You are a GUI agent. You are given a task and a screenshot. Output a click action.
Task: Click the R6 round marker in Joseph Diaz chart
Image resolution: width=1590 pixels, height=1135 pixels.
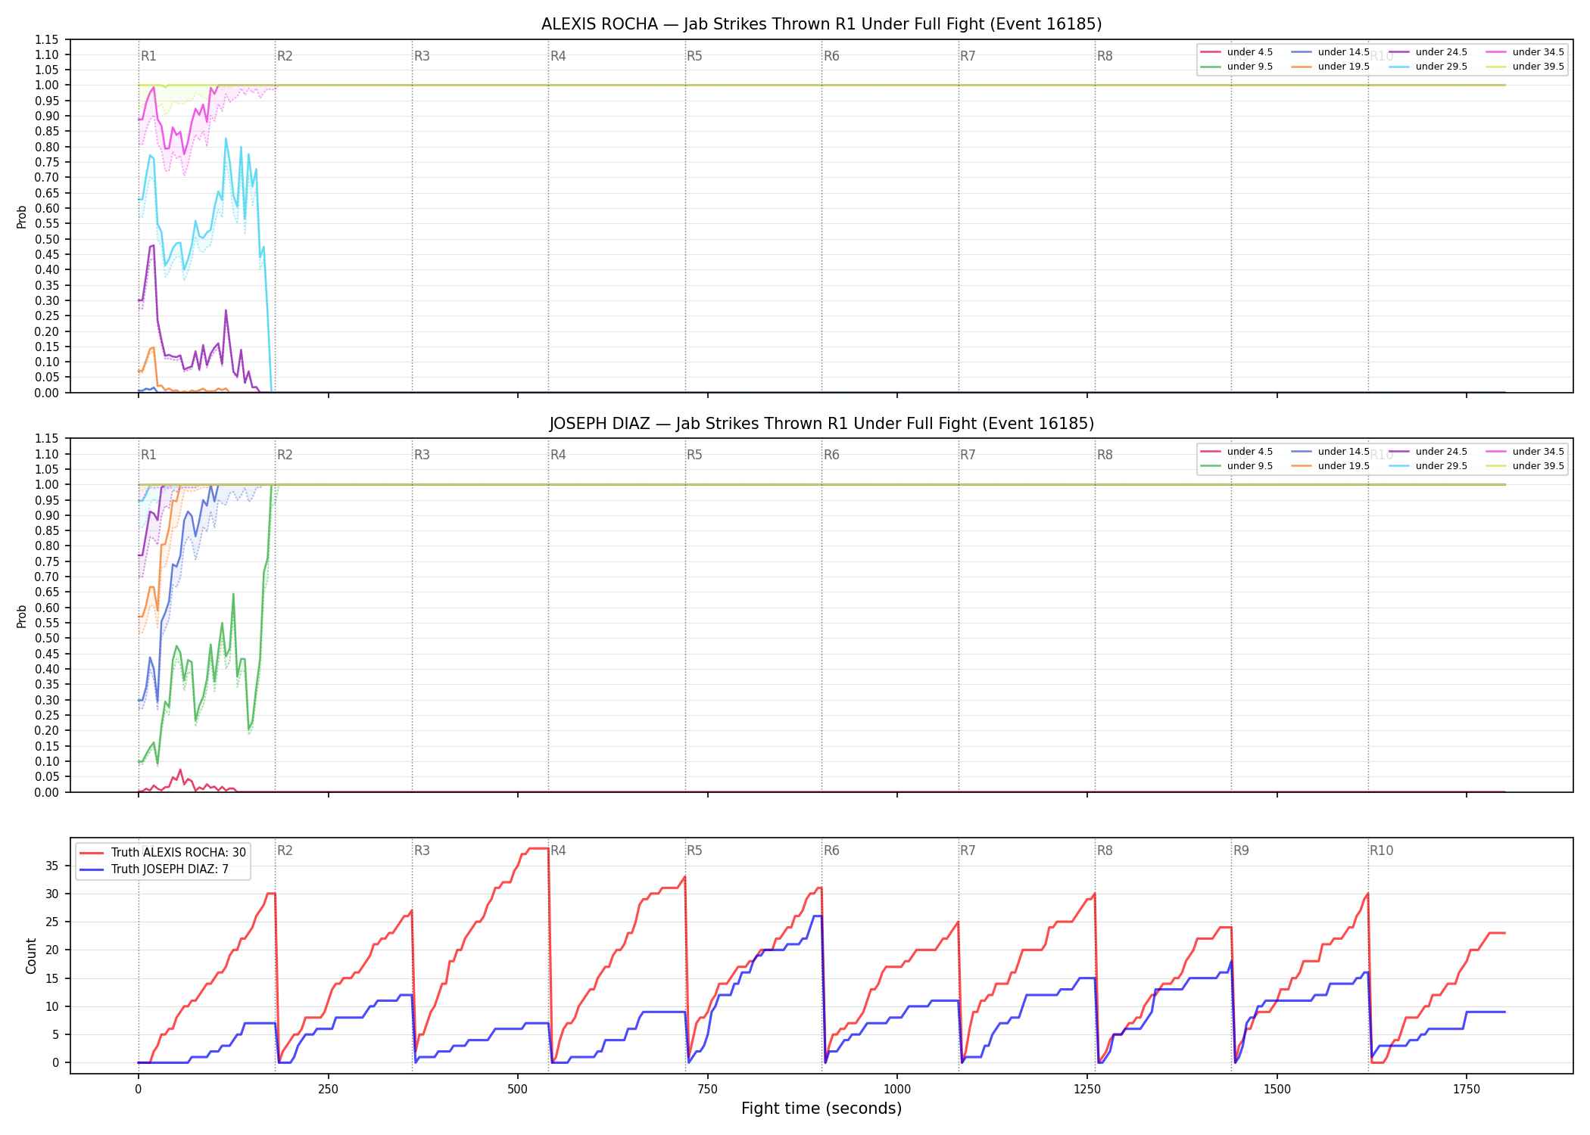pyautogui.click(x=831, y=455)
